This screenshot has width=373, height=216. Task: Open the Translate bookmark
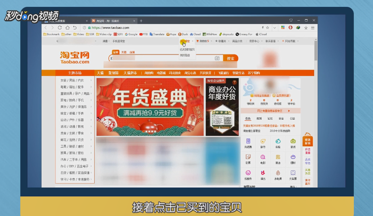pos(157,34)
